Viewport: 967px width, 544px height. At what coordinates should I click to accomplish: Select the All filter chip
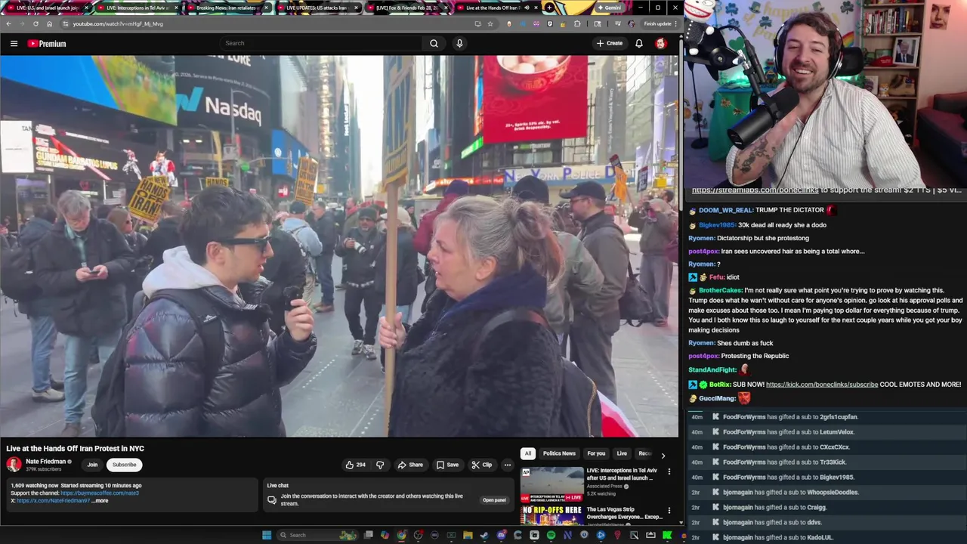528,453
